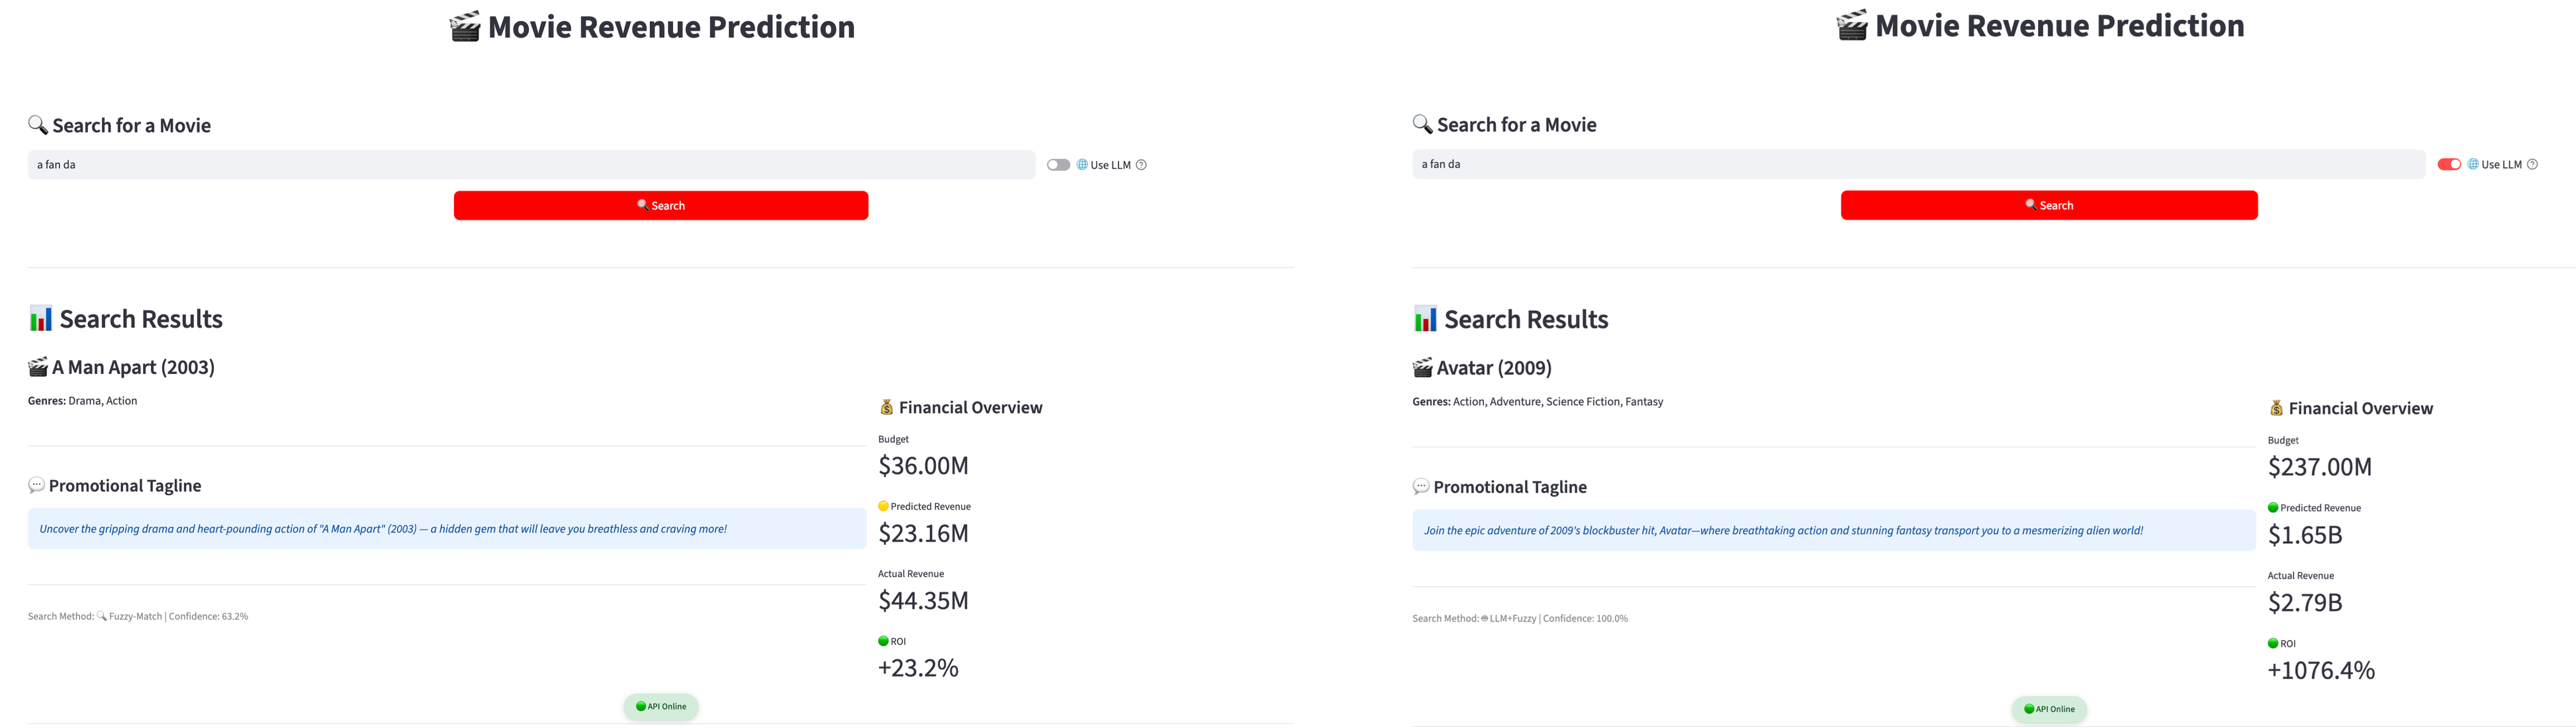Enable the gray Use LLM toggle (off)
This screenshot has height=728, width=2576.
(1058, 165)
